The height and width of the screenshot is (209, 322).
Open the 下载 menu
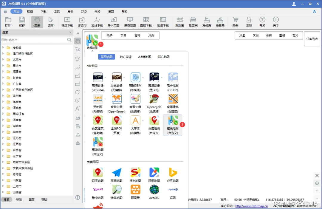pyautogui.click(x=43, y=12)
